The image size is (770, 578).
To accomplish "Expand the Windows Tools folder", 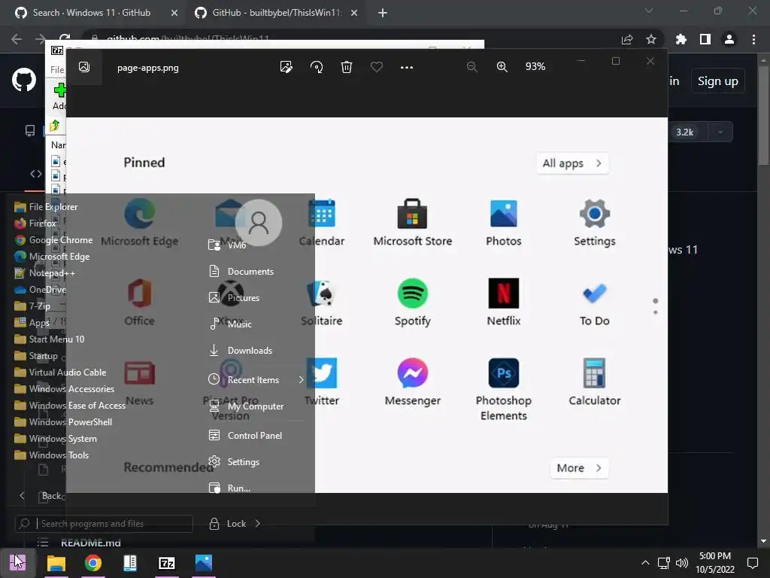I will click(x=52, y=455).
